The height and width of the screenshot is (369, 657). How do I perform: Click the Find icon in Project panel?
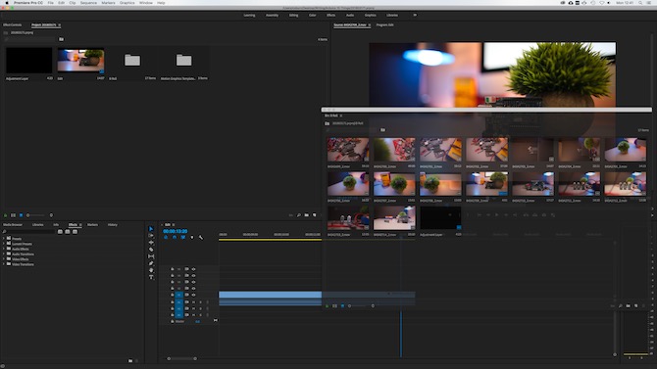299,215
